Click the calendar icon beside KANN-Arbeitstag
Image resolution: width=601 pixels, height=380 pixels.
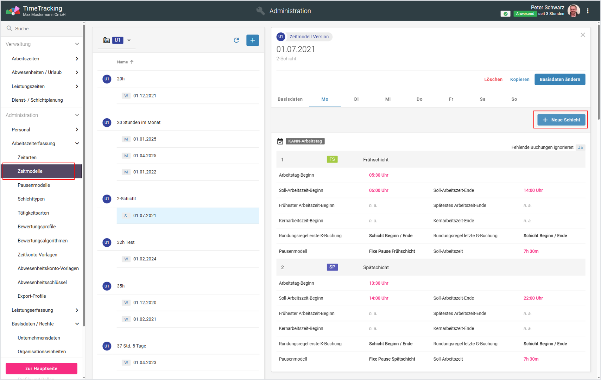coord(280,141)
